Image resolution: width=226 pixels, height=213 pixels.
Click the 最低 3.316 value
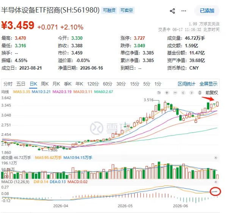click(x=20, y=46)
